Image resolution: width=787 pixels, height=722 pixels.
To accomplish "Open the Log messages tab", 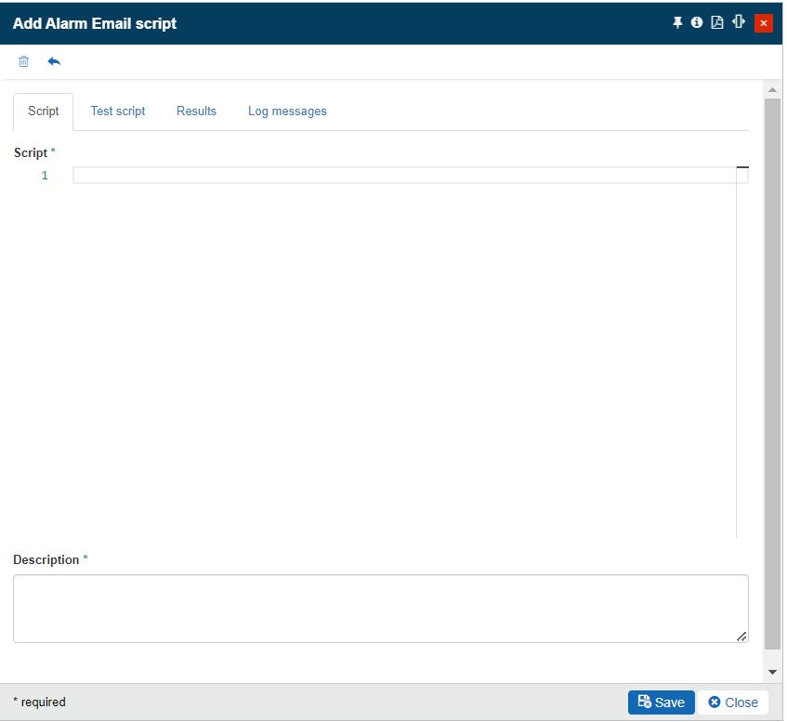I will click(287, 111).
